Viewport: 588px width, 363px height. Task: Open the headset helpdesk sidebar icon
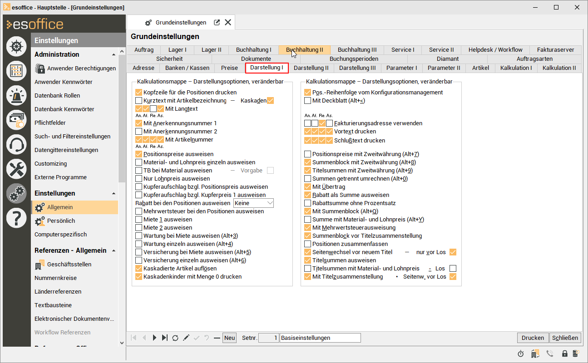pos(16,144)
